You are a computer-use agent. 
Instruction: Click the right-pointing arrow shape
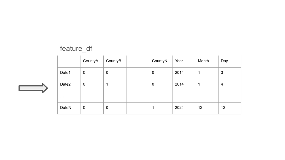click(33, 88)
